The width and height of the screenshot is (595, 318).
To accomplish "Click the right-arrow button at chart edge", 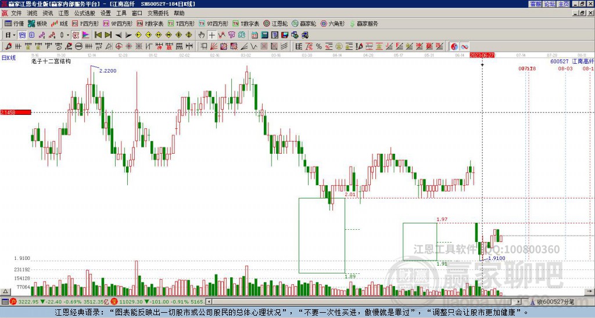I will point(590,291).
